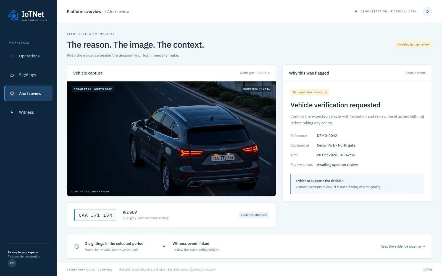This screenshot has height=276, width=442.
Task: Click the CP workspace avatar in sidebar
Action: click(12, 263)
